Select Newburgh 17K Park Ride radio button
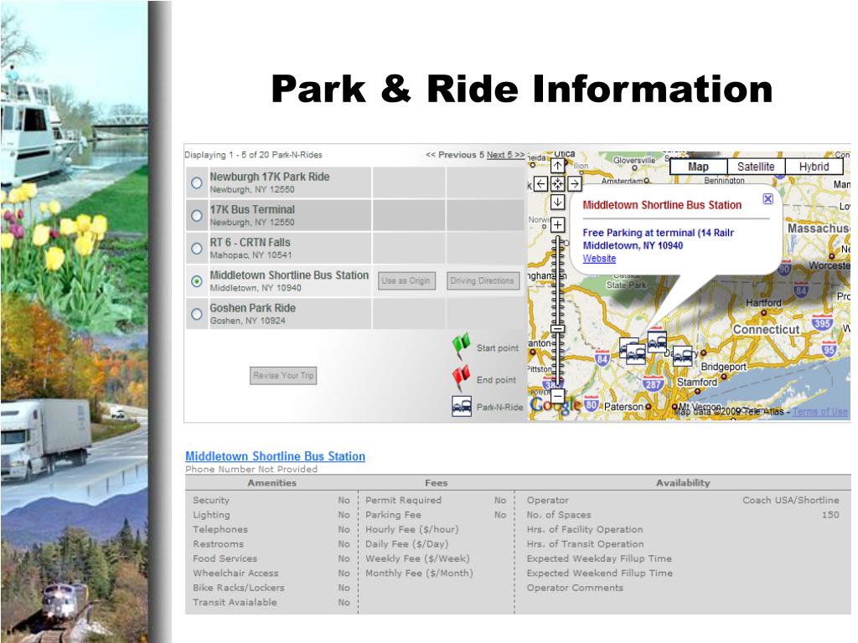This screenshot has width=858, height=643. point(196,183)
